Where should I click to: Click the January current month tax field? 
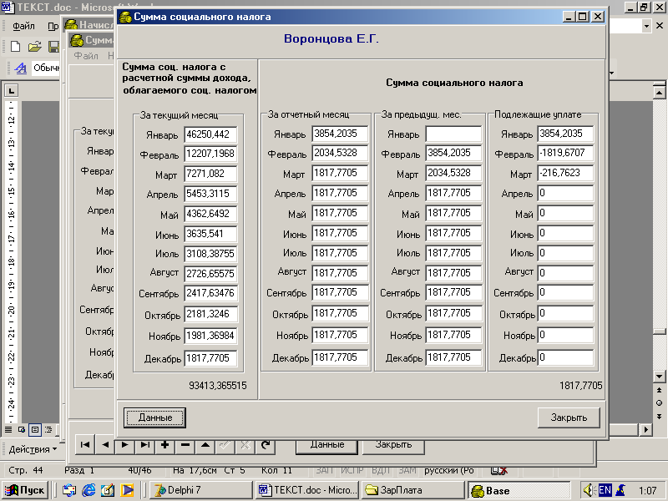click(x=212, y=134)
